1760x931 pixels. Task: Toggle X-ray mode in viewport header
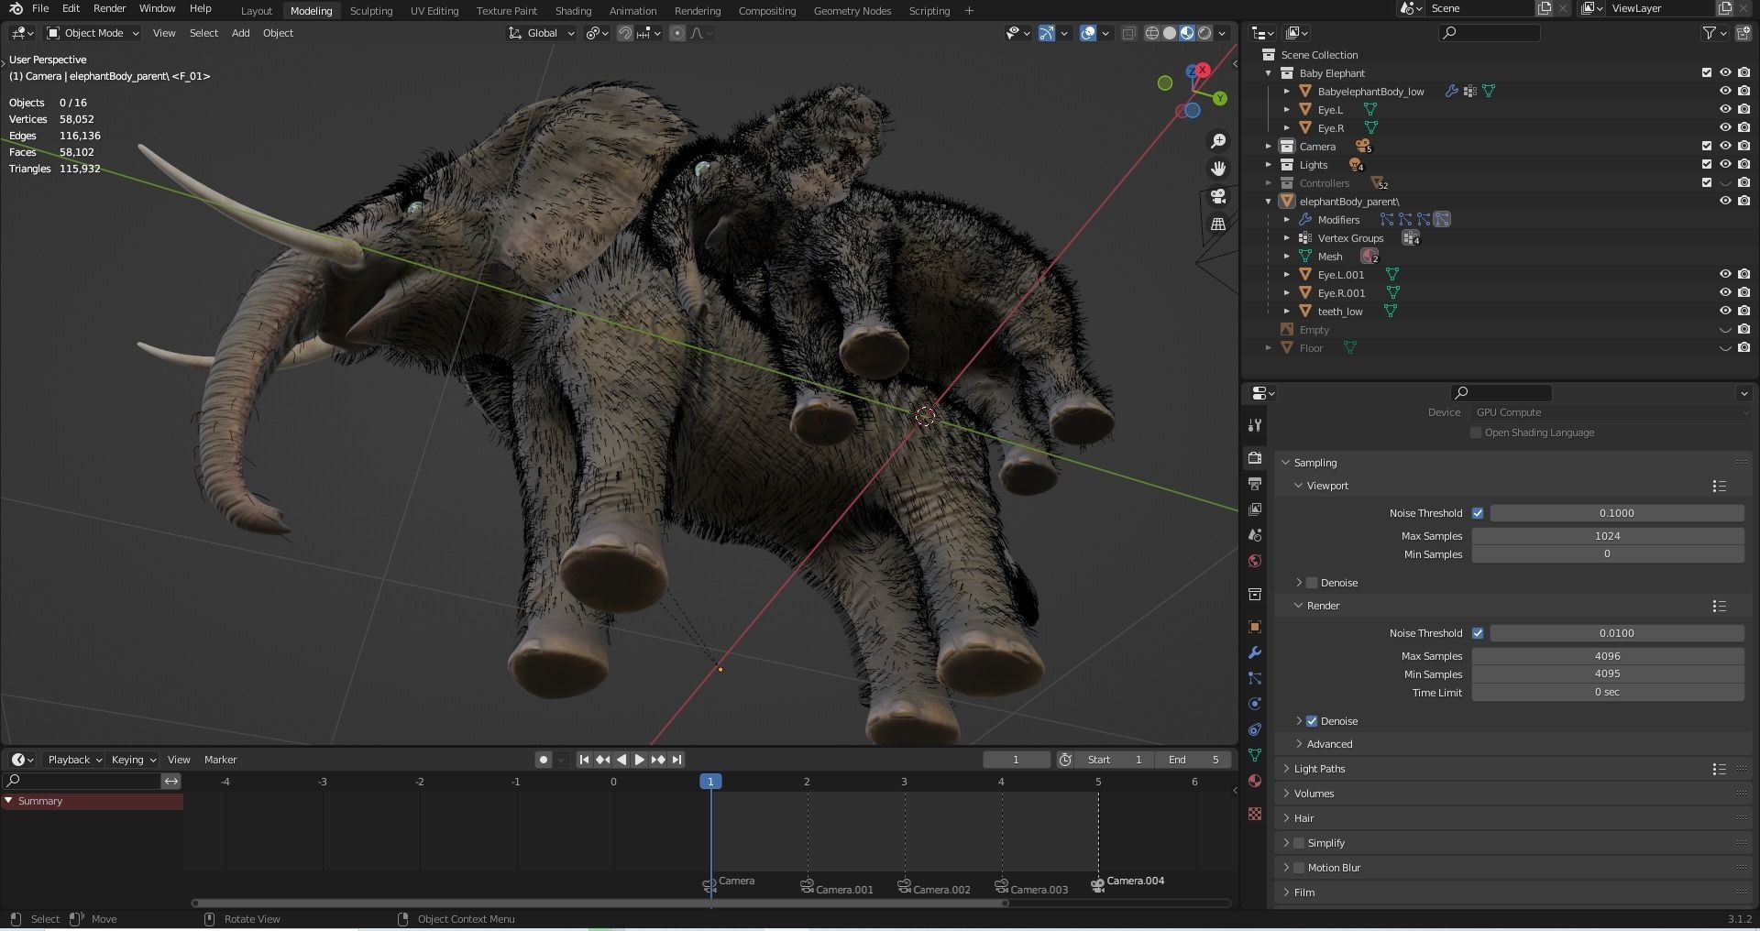[1129, 33]
